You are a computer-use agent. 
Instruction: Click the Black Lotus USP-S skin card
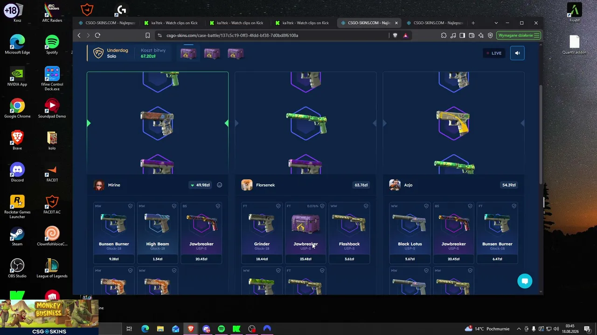[x=410, y=233]
